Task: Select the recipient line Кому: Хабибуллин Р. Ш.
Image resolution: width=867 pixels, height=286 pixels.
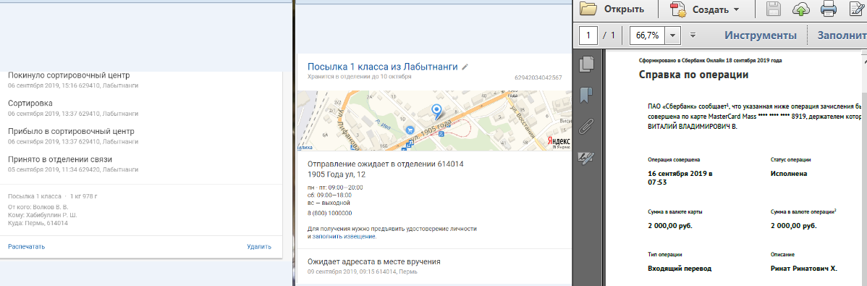Action: coord(43,215)
